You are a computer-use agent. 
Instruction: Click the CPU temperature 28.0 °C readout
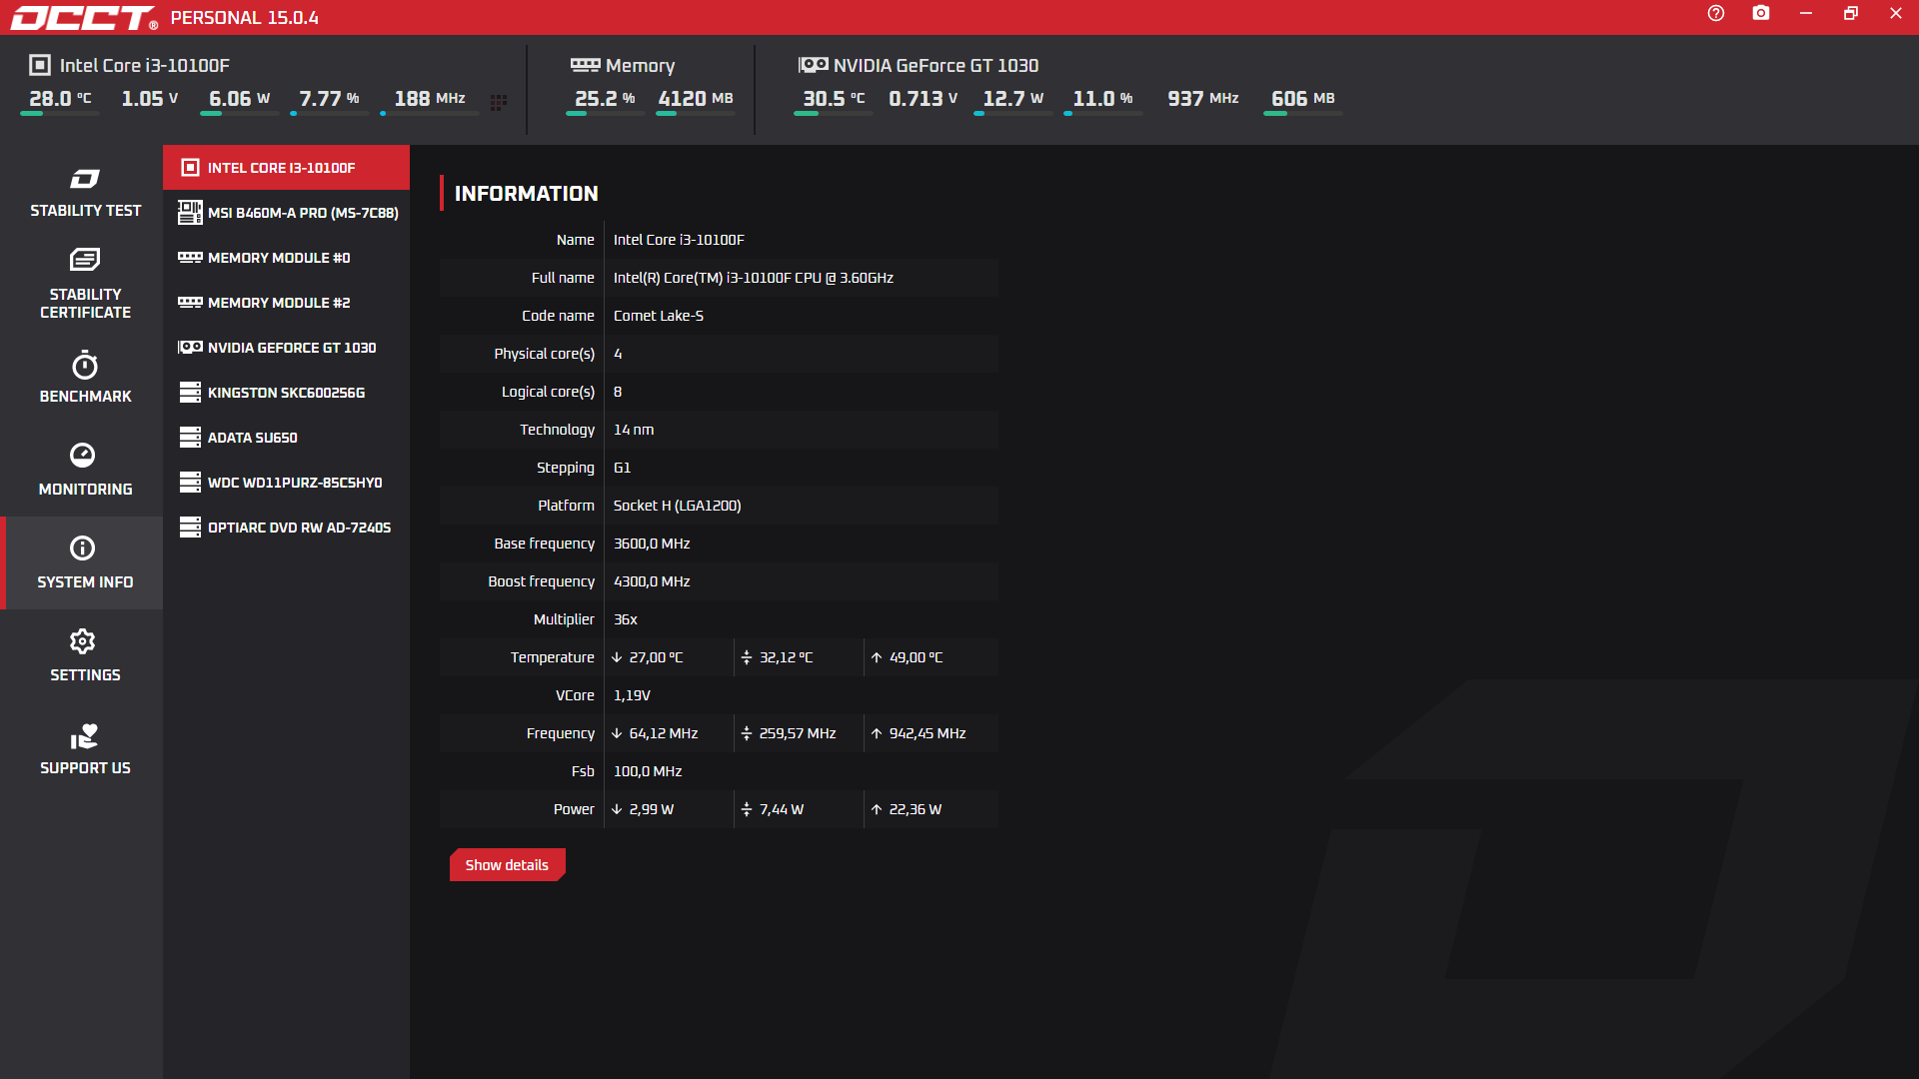(60, 99)
